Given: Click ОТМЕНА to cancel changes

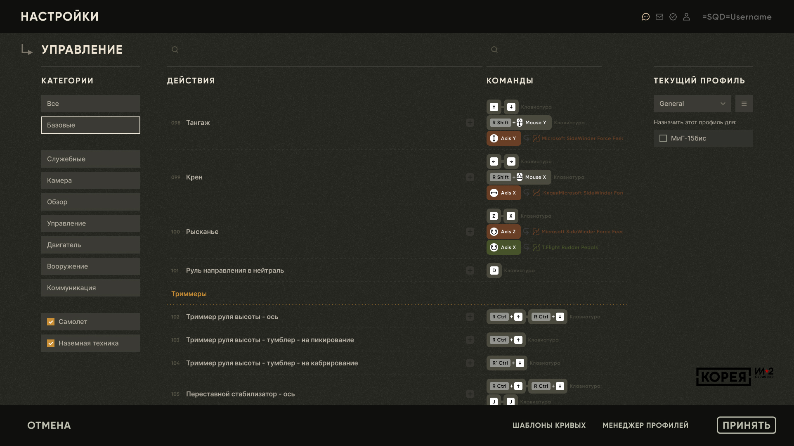Looking at the screenshot, I should [49, 425].
